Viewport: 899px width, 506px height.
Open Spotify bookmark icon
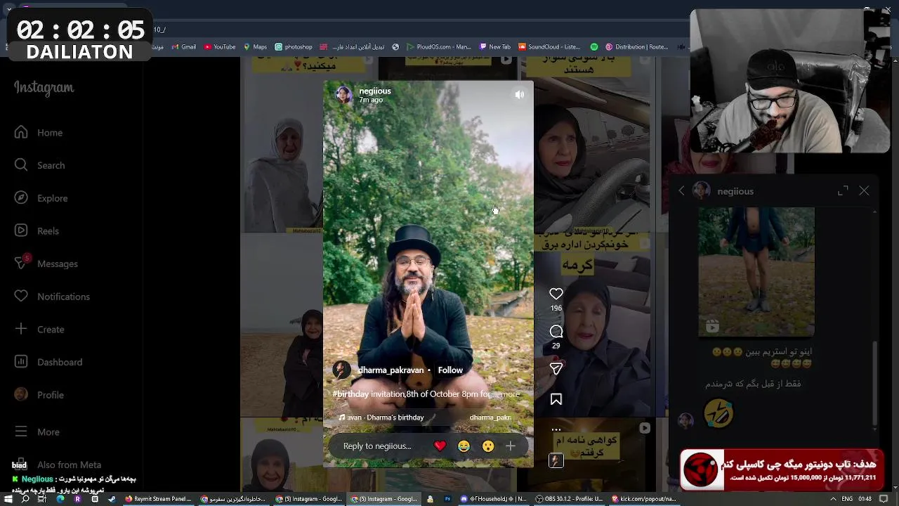point(594,47)
